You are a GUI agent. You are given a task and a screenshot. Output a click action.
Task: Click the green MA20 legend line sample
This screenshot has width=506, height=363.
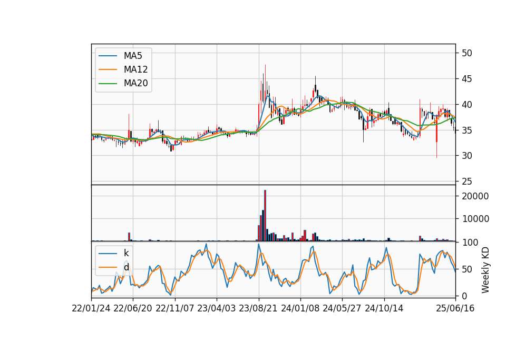pyautogui.click(x=108, y=84)
